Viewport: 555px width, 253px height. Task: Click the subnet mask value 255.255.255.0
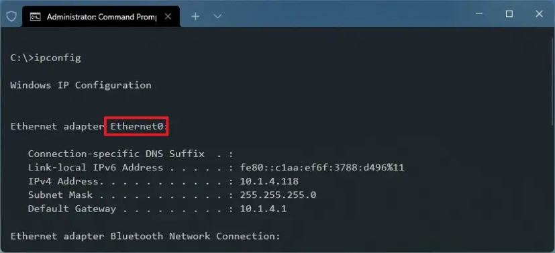278,195
